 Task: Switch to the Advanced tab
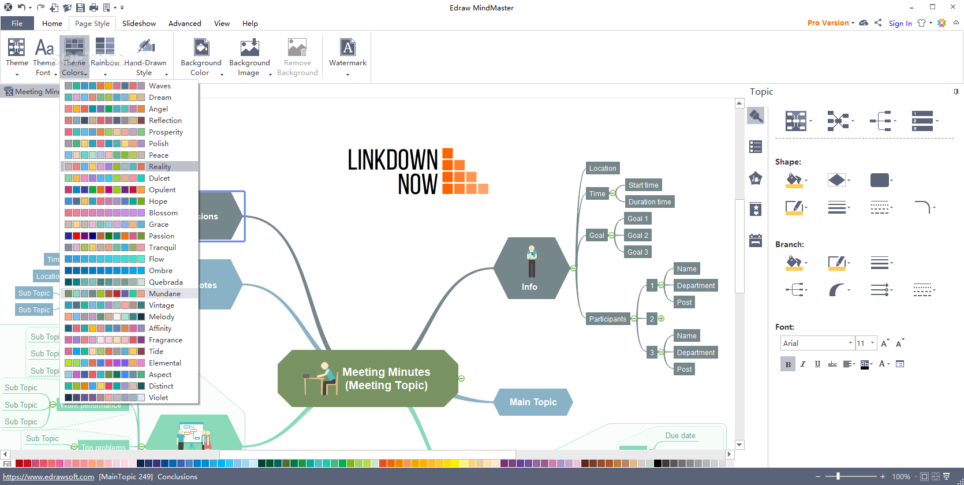click(x=185, y=24)
